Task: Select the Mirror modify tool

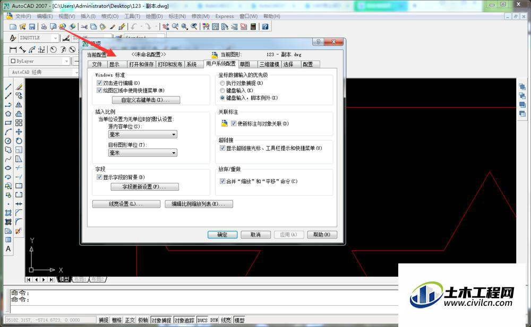Action: coord(19,105)
